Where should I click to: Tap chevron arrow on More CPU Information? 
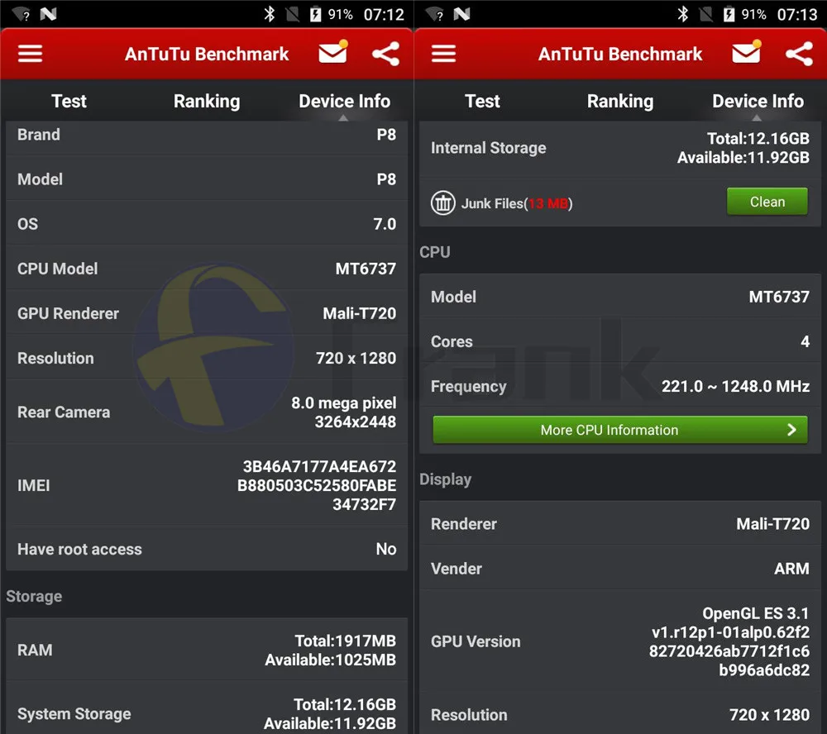coord(791,430)
